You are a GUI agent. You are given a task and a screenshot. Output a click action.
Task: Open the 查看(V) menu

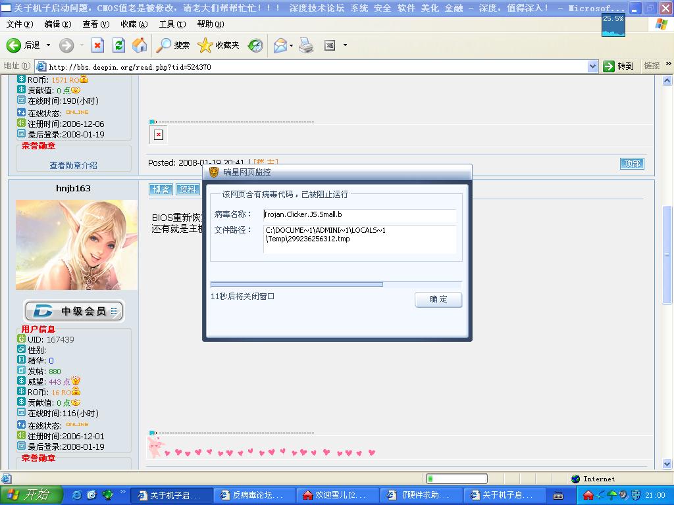pyautogui.click(x=96, y=24)
